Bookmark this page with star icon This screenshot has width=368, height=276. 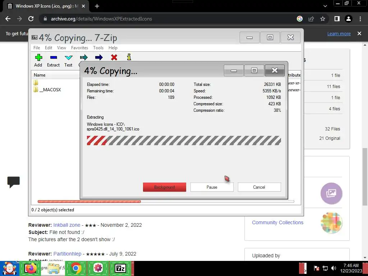point(323,19)
